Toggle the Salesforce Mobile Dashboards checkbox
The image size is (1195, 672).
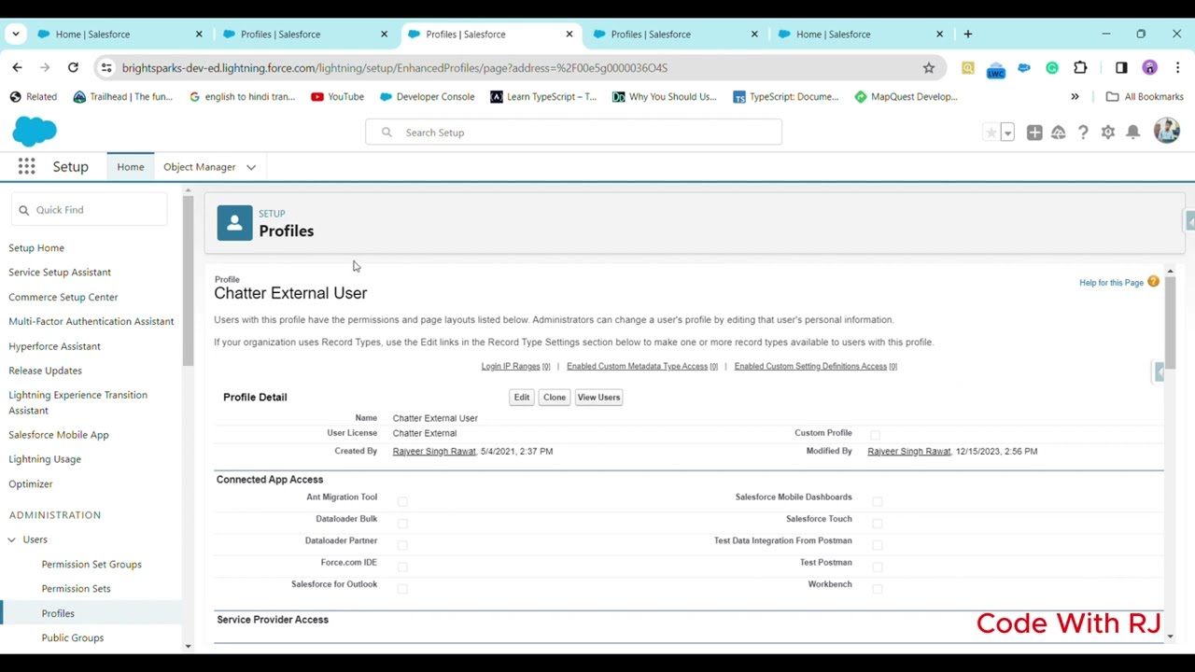click(878, 501)
